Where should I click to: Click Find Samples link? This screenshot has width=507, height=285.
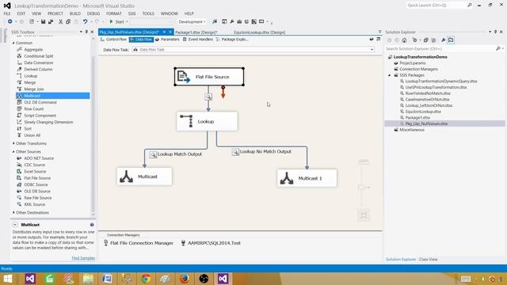point(83,258)
